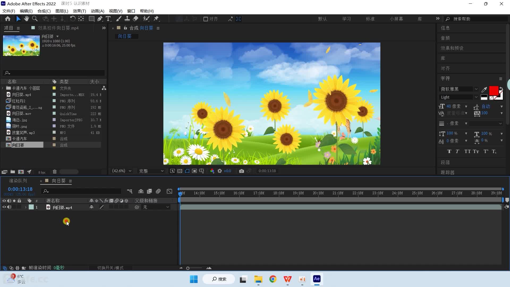Switch to the 学习 workspace

pyautogui.click(x=346, y=19)
